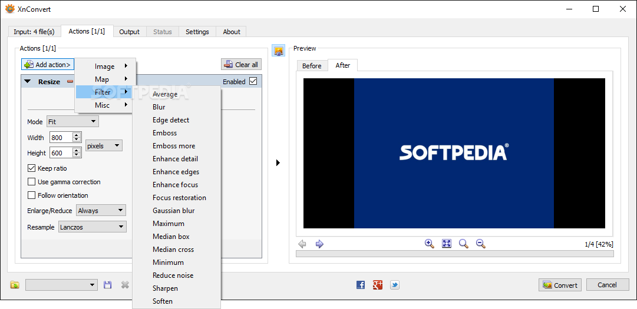Image resolution: width=637 pixels, height=309 pixels.
Task: Delete the preset with the X icon
Action: (125, 285)
